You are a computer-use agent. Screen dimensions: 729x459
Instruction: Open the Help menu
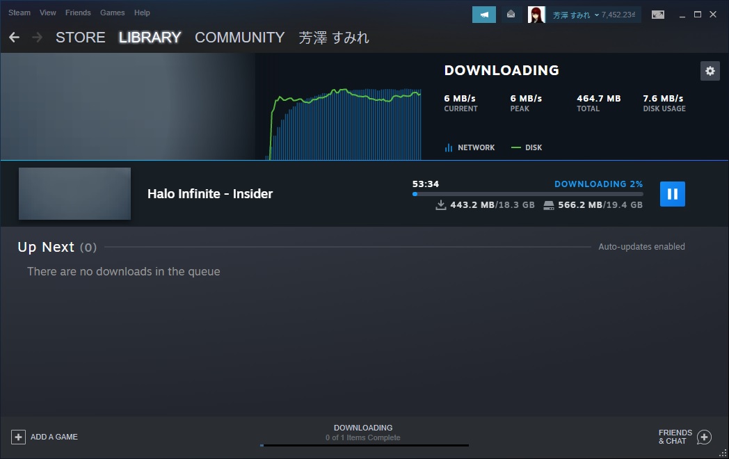click(142, 13)
